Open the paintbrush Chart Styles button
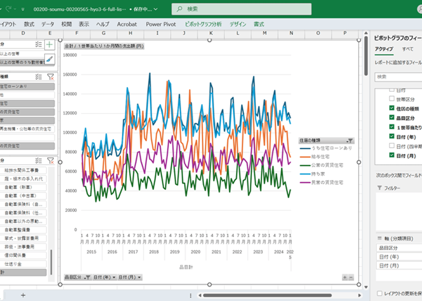Viewport: 422px width, 301px height. point(49,59)
